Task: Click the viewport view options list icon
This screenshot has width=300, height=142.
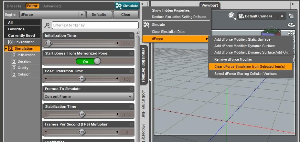Action: point(291,16)
